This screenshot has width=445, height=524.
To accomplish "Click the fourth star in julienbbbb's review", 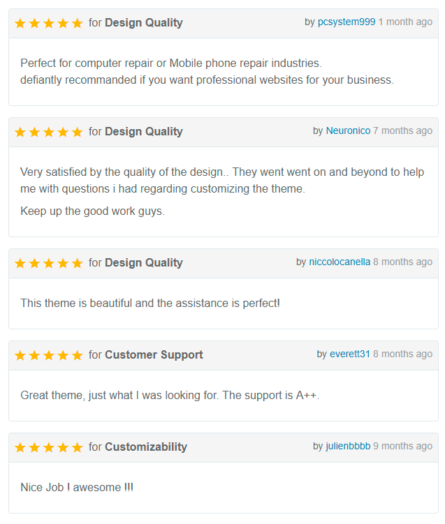I will pyautogui.click(x=63, y=447).
